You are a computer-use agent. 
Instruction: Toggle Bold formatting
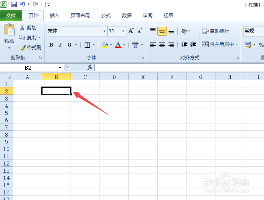[51, 45]
